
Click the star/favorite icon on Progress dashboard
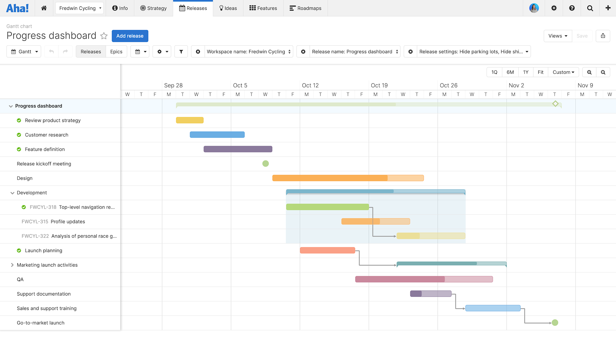click(x=104, y=36)
